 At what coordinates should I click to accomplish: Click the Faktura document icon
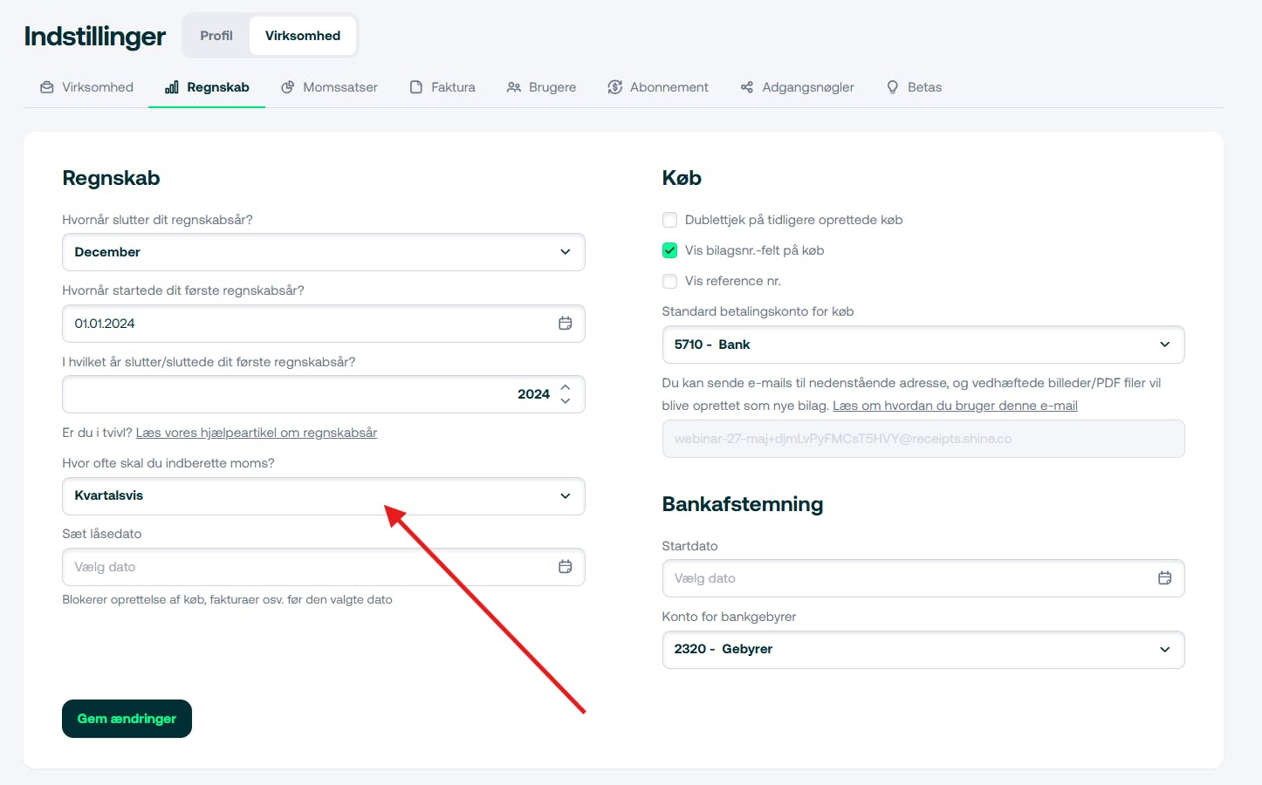coord(416,87)
